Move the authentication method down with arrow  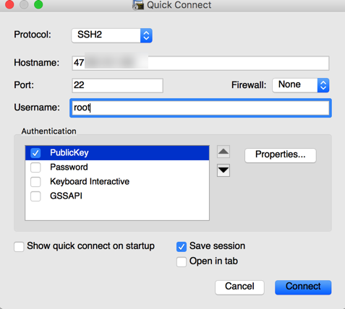[223, 170]
